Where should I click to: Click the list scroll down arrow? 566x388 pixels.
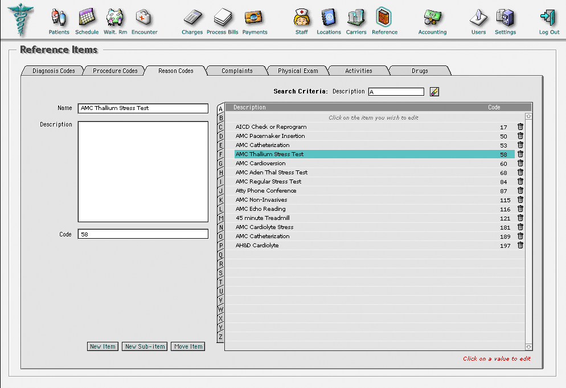pyautogui.click(x=528, y=347)
